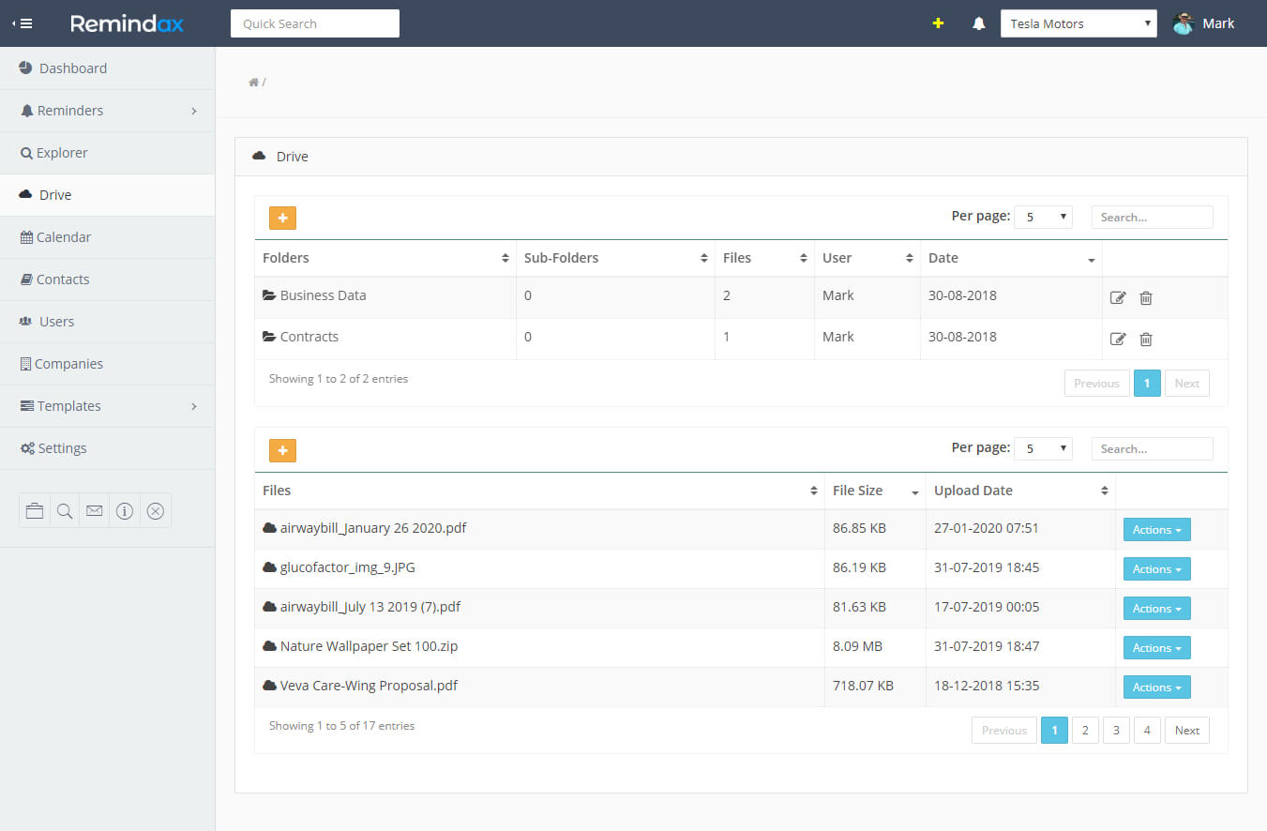Go to page 2 of files

click(x=1085, y=731)
